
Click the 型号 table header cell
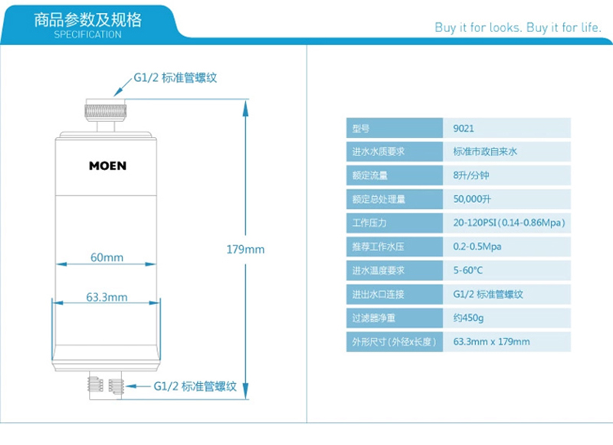click(395, 128)
